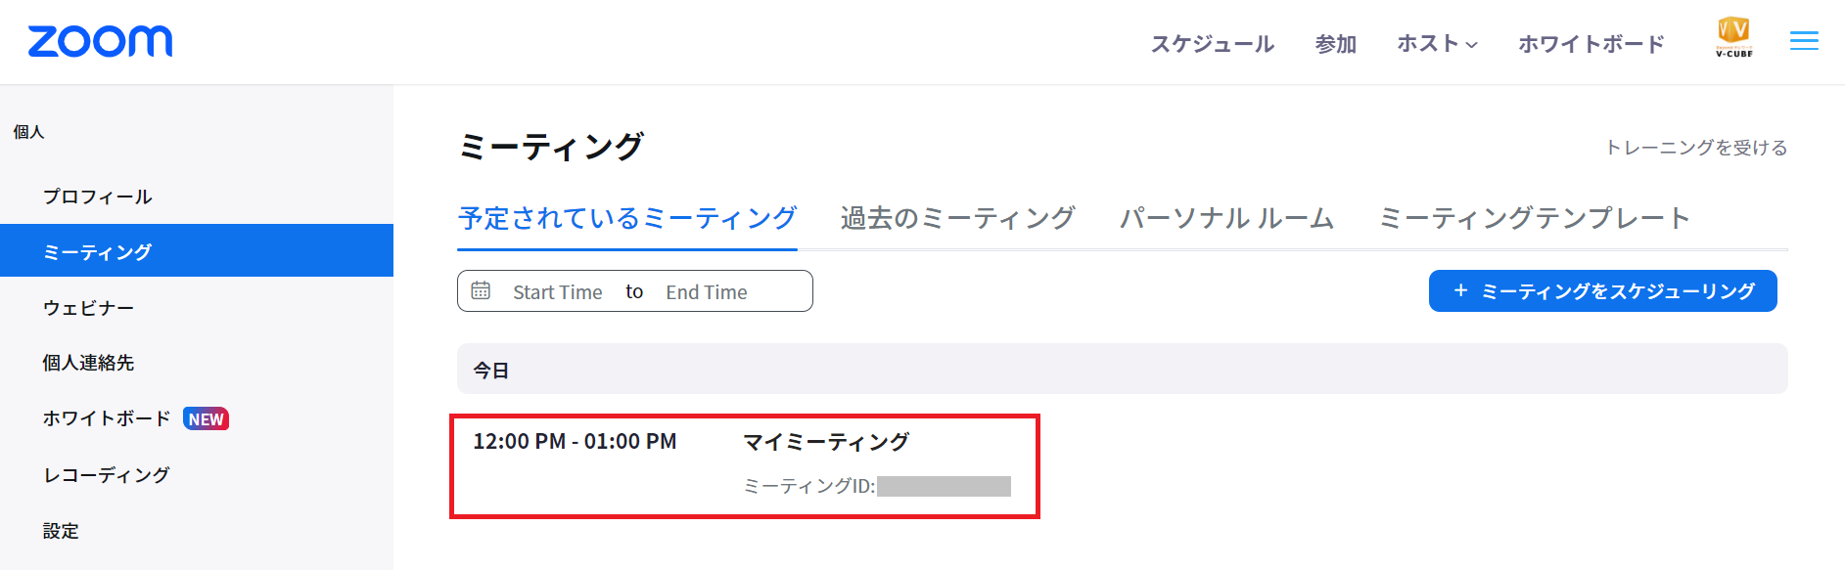The image size is (1845, 570).
Task: Open マイミーティング meeting entry
Action: (x=826, y=442)
